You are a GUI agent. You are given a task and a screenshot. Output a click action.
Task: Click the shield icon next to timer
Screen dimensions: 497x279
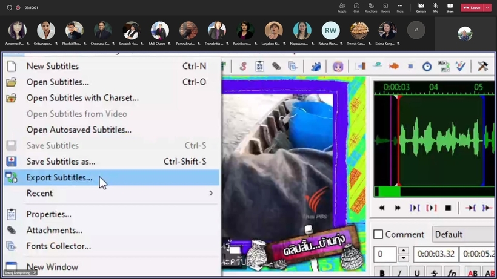tap(10, 8)
